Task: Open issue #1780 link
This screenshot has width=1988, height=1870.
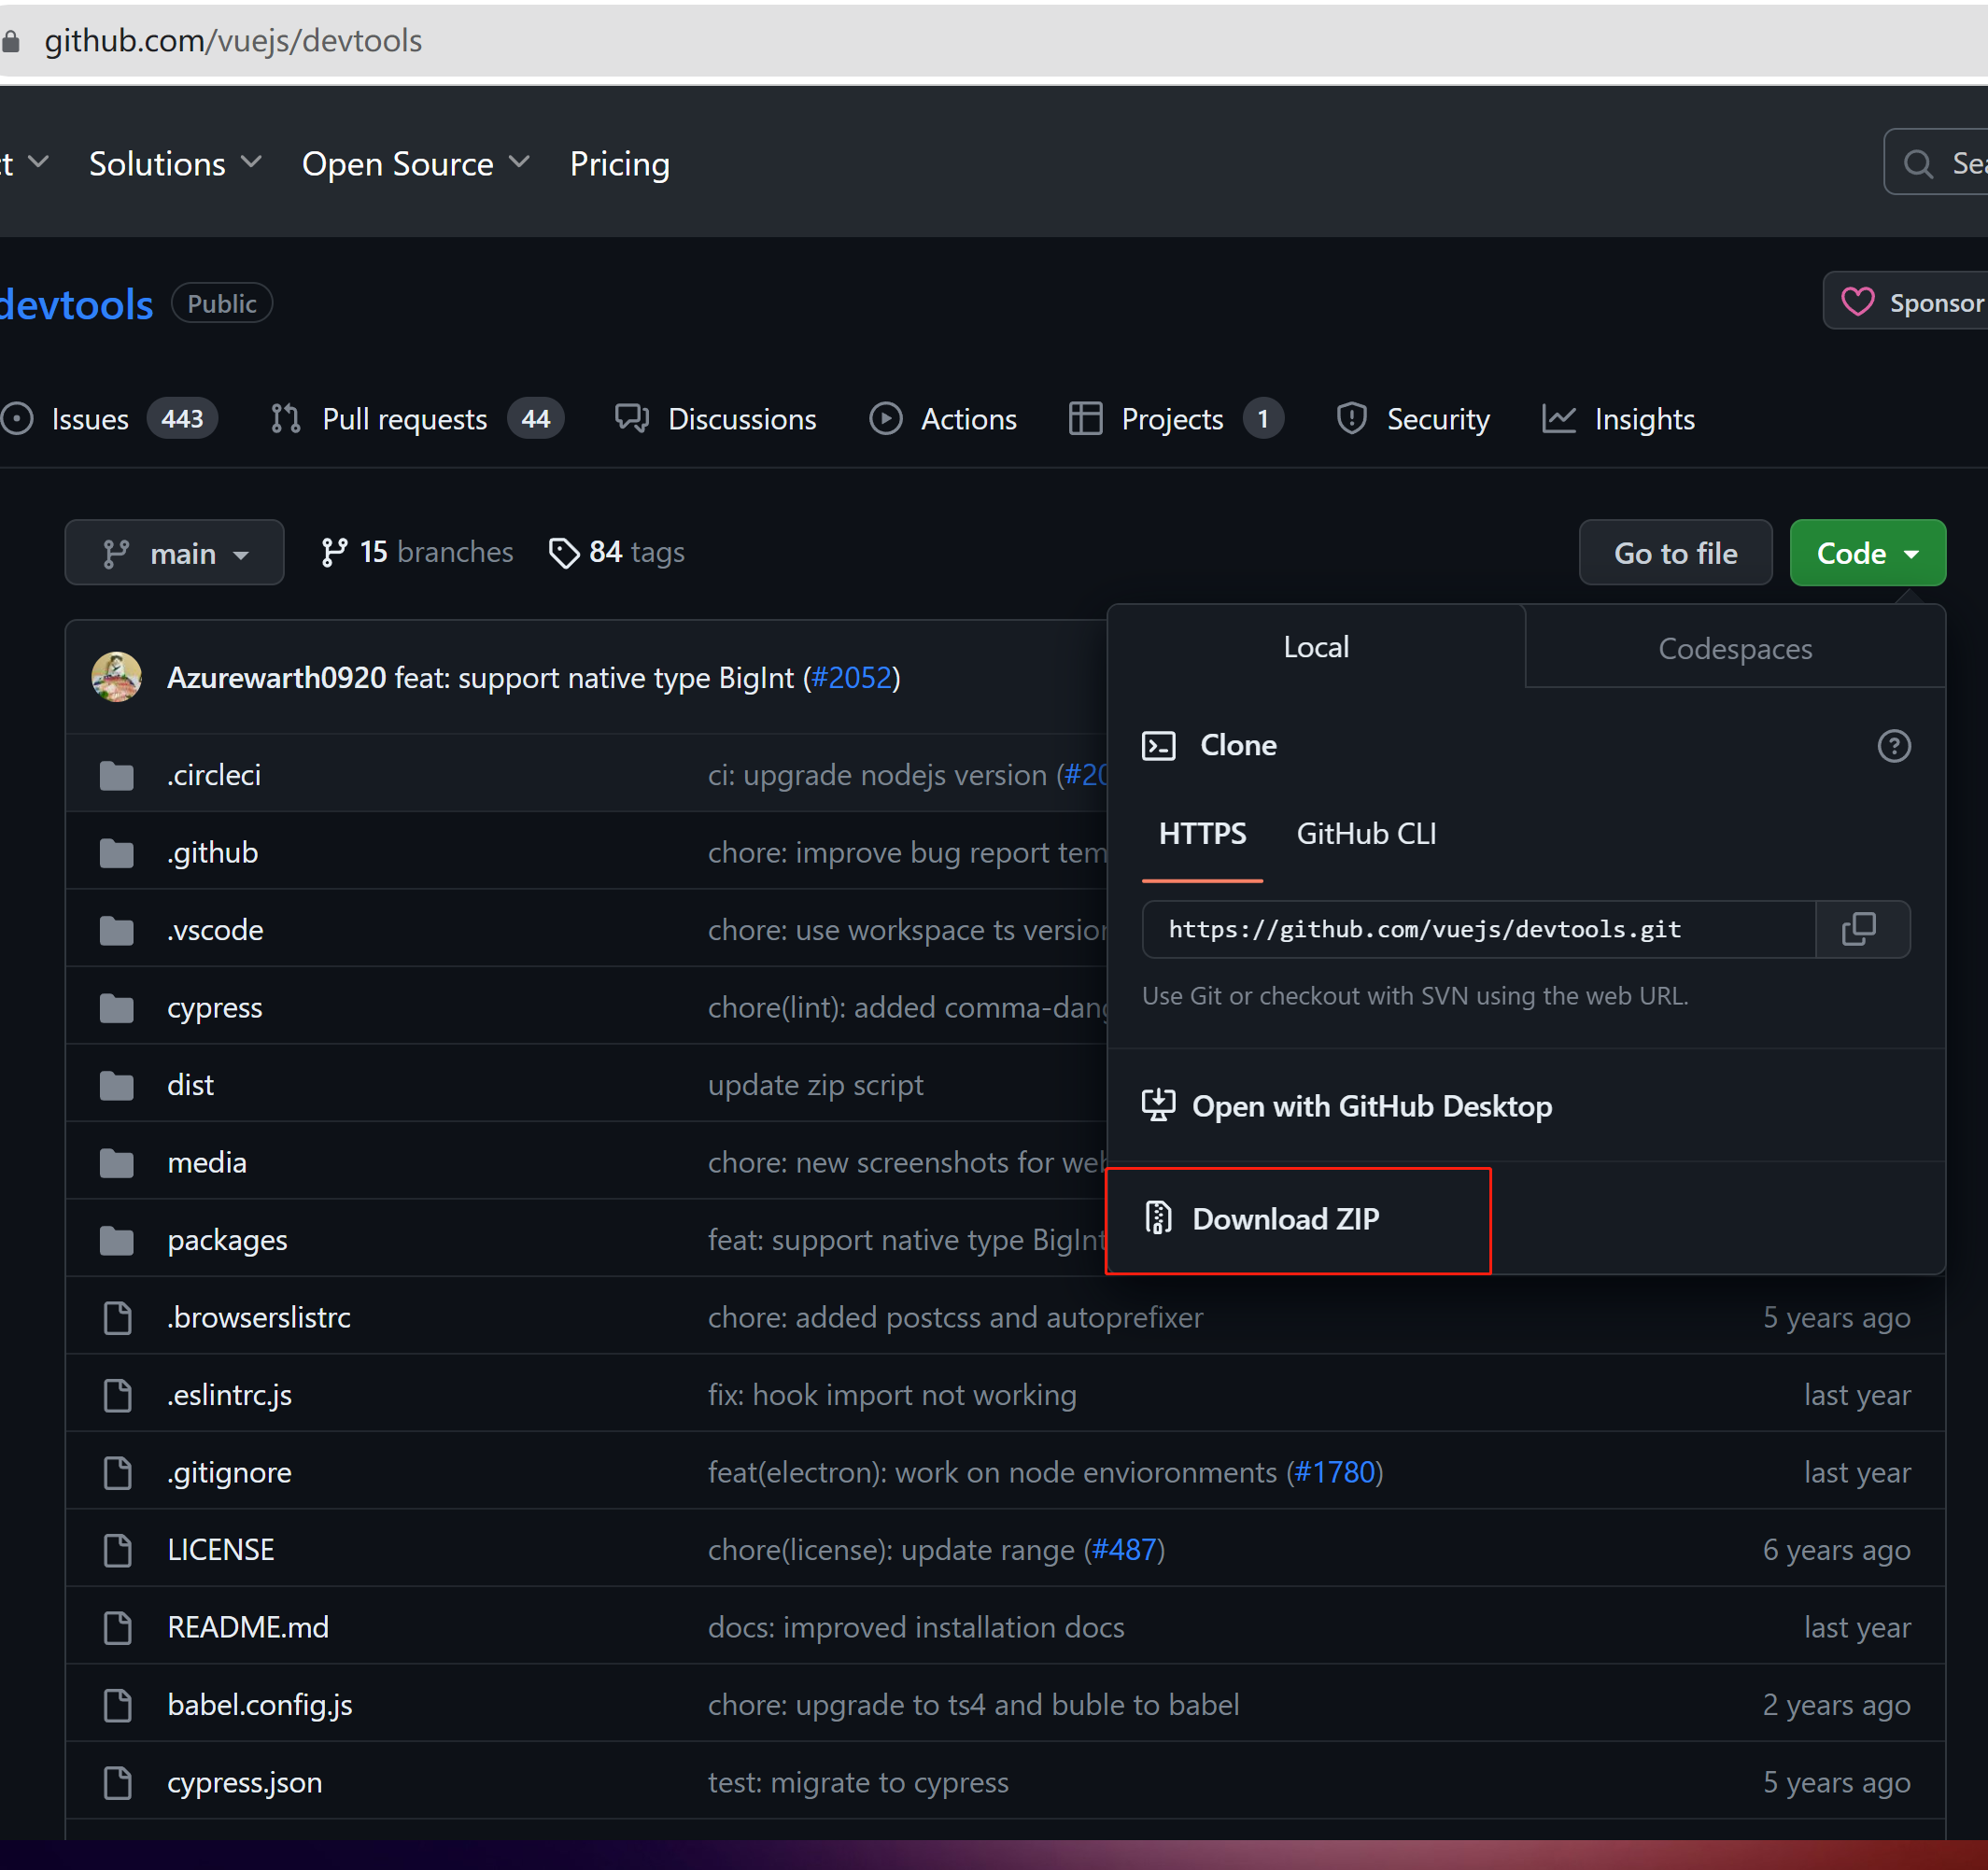Action: click(1334, 1472)
